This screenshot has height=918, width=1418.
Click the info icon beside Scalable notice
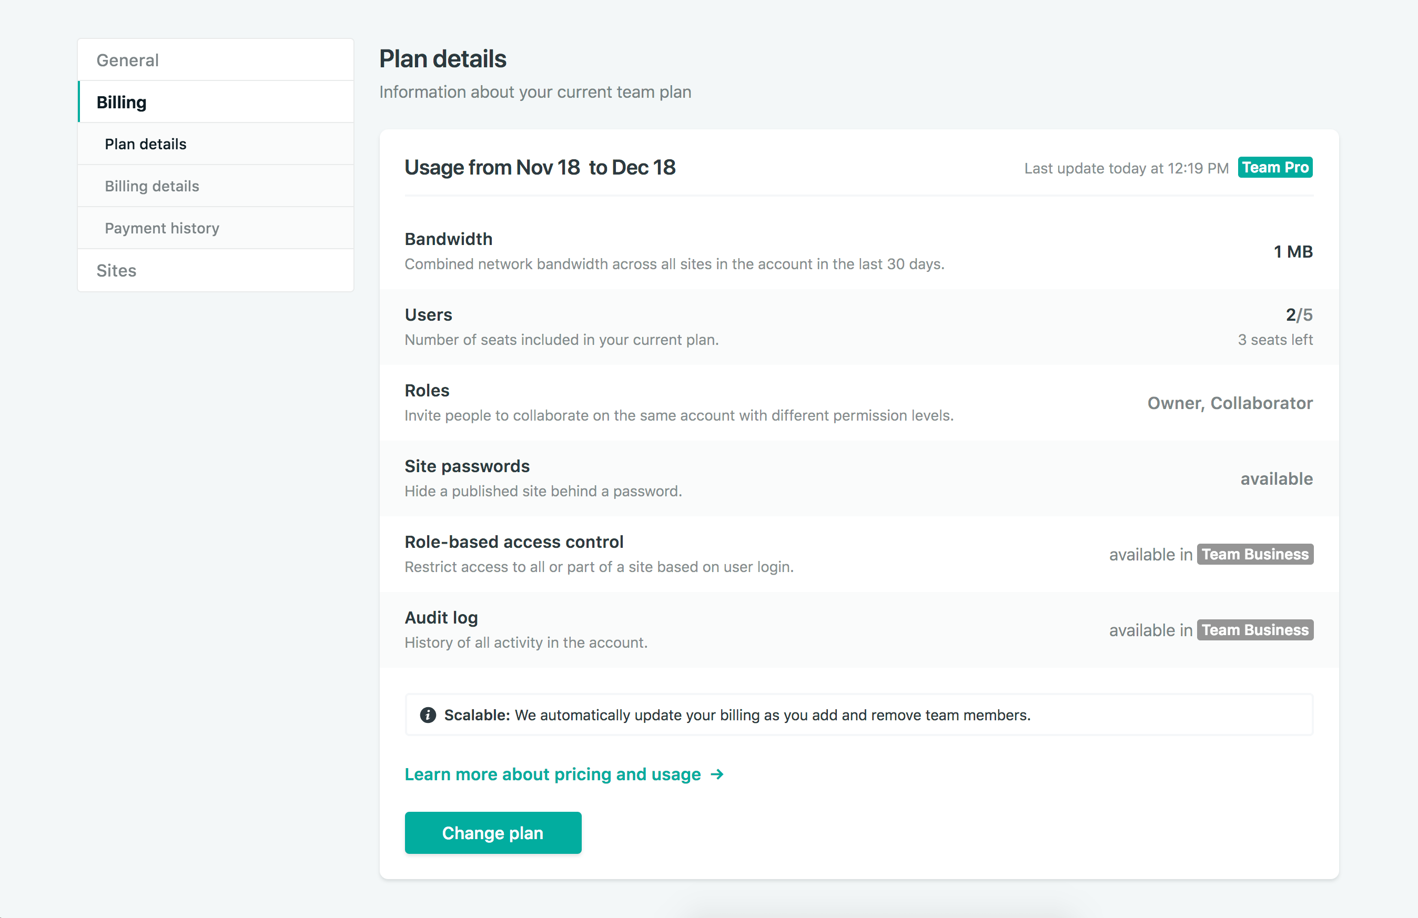[x=428, y=715]
